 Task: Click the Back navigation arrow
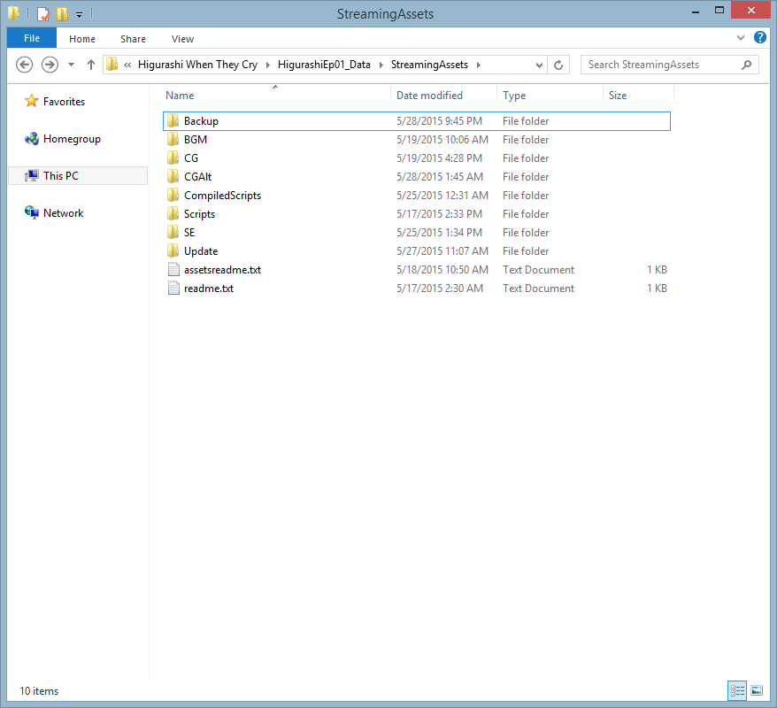click(25, 65)
